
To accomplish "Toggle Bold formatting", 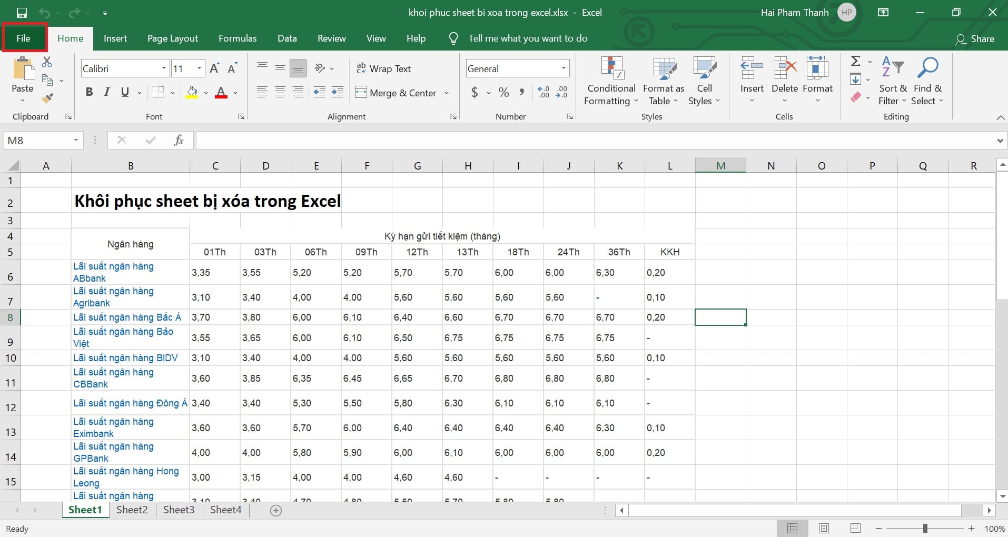I will point(90,93).
